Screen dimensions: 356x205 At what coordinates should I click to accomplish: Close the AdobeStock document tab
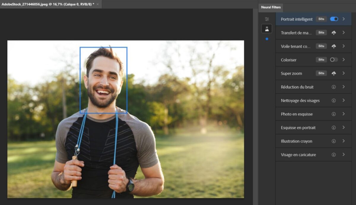pyautogui.click(x=98, y=4)
